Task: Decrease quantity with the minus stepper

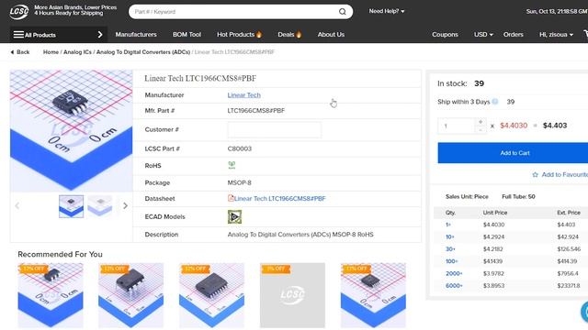Action: click(x=481, y=129)
